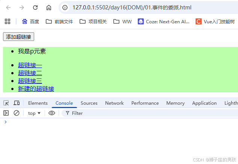Select the address bar URL
The width and height of the screenshot is (238, 164).
[x=132, y=8]
